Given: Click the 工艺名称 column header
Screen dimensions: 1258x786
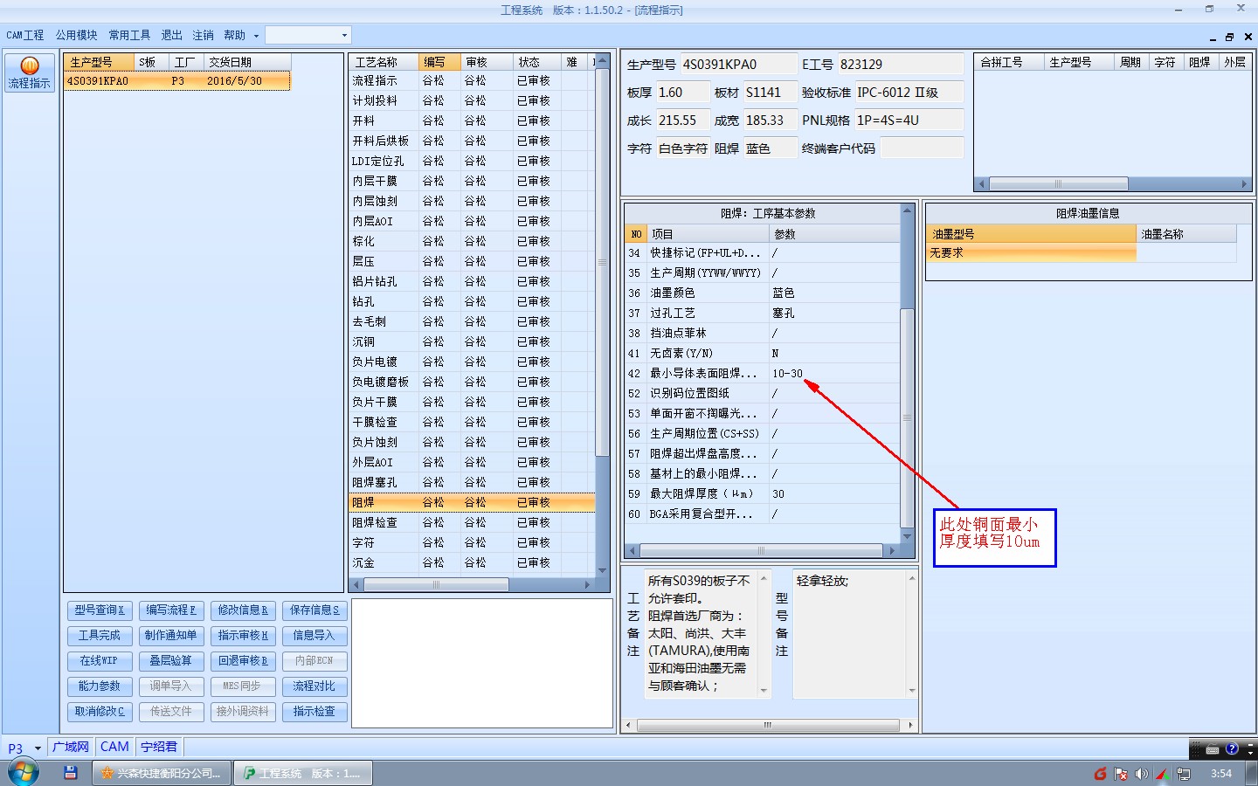Looking at the screenshot, I should tap(384, 62).
